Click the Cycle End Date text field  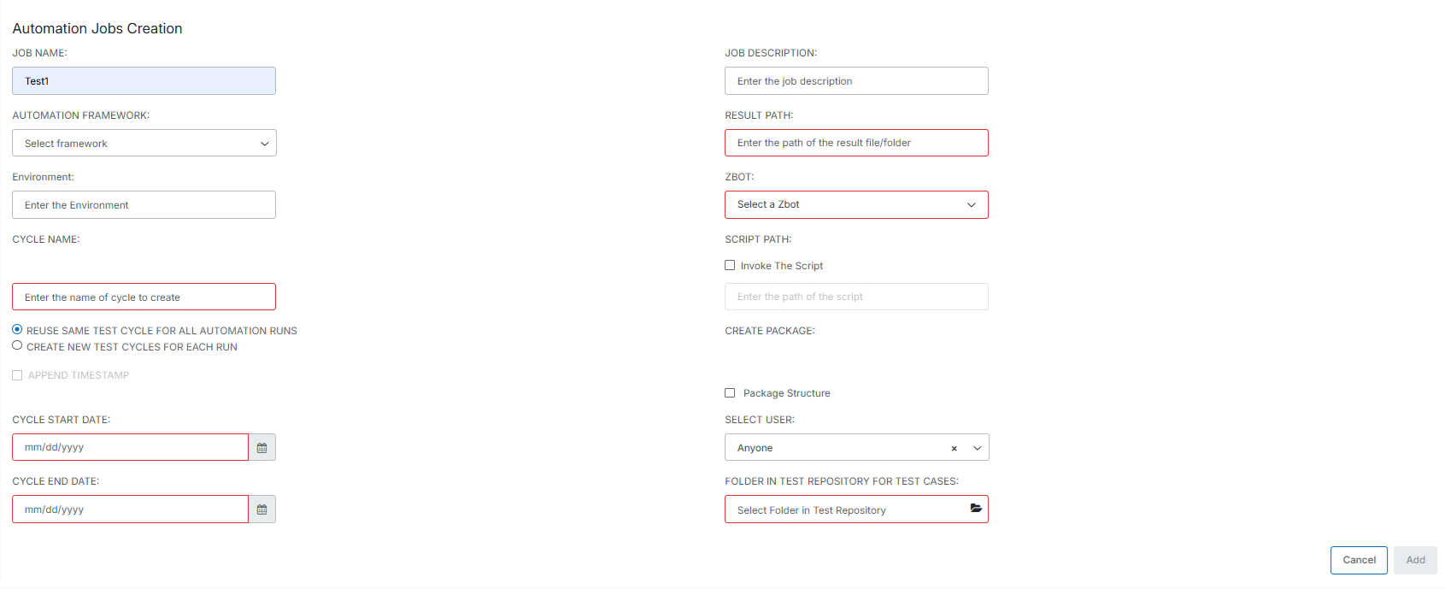130,509
